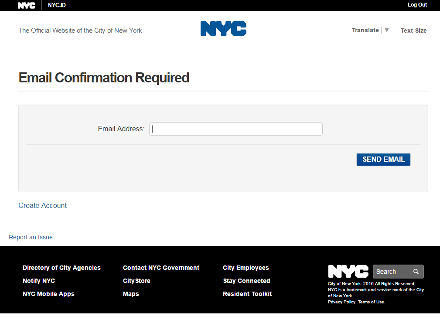Open the Resident Toolkit link
This screenshot has width=440, height=323.
pos(247,294)
